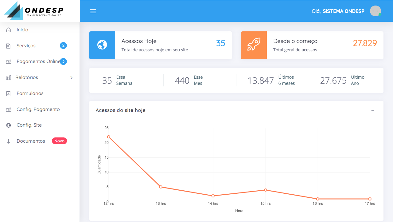
Task: Click the Relatórios bar chart icon
Action: (x=9, y=78)
